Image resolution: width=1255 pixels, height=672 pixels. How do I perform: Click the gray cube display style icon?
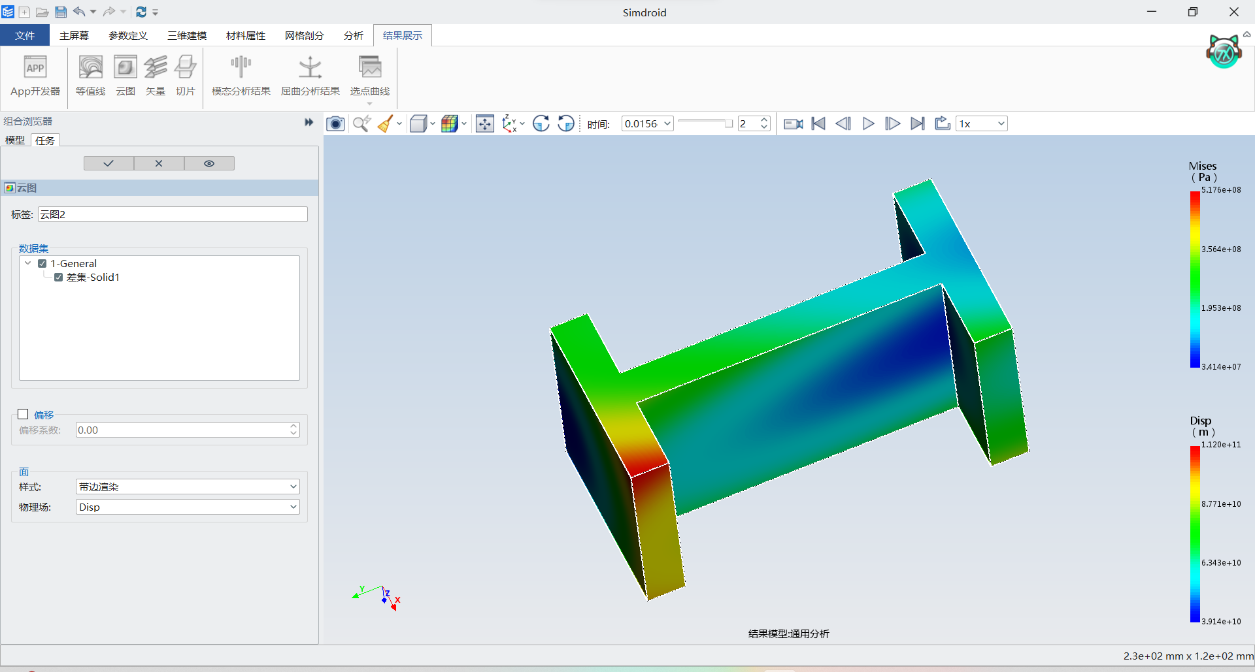point(418,123)
